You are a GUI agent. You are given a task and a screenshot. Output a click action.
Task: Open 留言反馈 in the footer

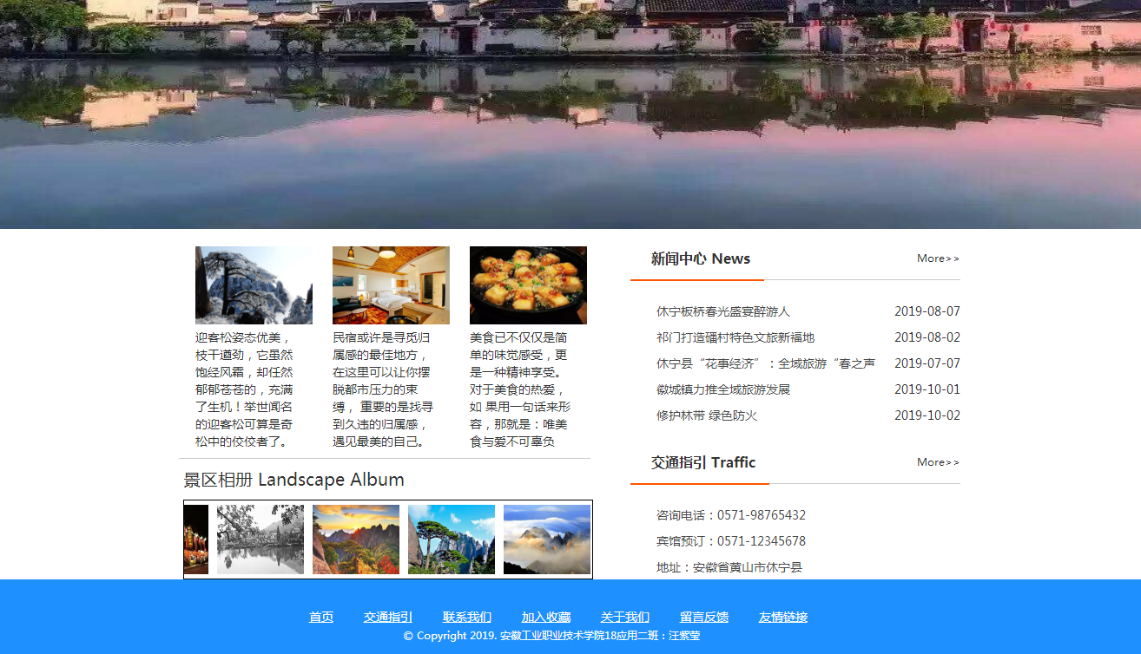(704, 618)
